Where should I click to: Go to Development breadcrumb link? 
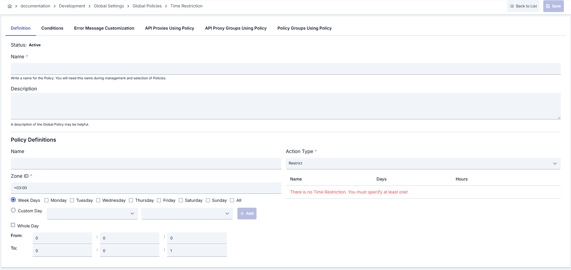72,6
